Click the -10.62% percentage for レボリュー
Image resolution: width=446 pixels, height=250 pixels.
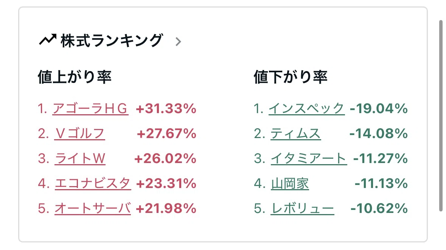click(379, 208)
